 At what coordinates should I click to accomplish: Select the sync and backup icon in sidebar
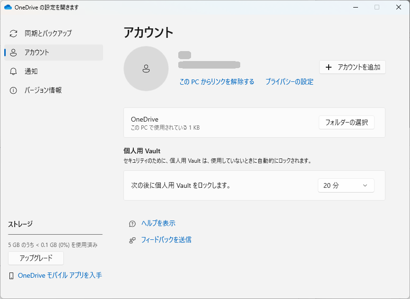13,34
